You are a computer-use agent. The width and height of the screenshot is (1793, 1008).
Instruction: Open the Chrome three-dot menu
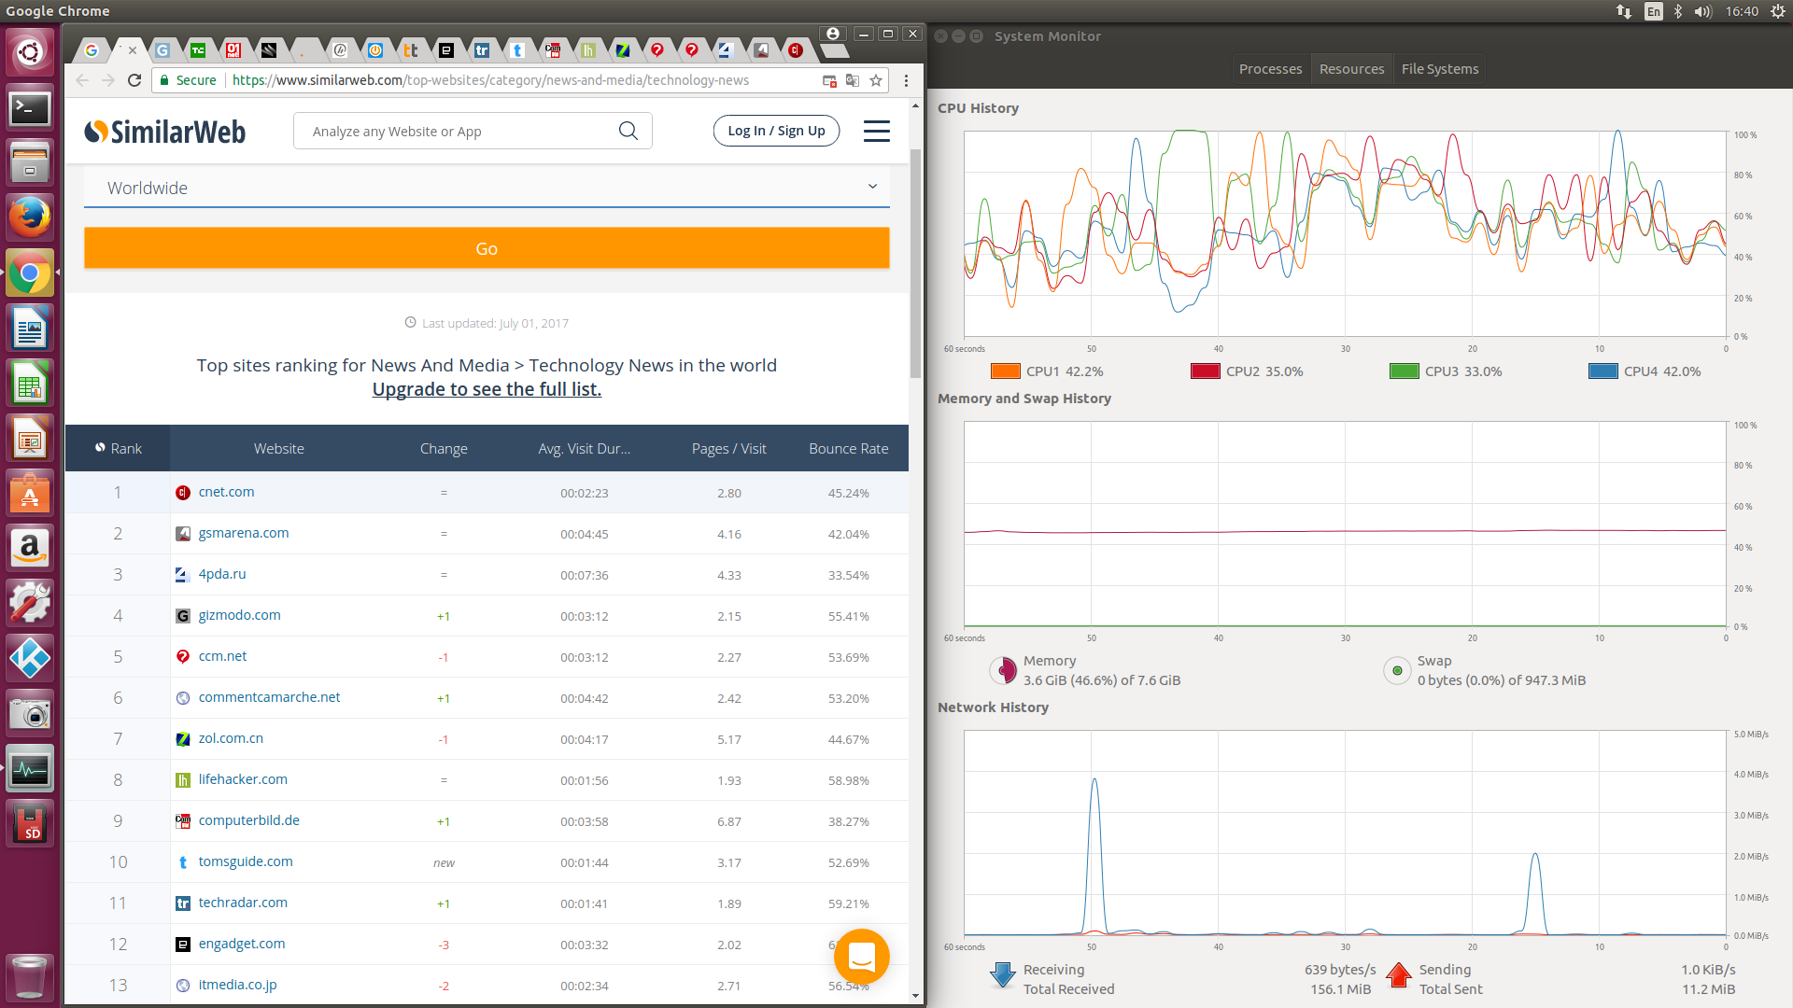[x=906, y=80]
